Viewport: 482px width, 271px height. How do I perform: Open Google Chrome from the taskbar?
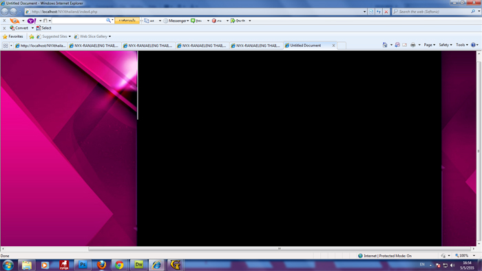(119, 265)
